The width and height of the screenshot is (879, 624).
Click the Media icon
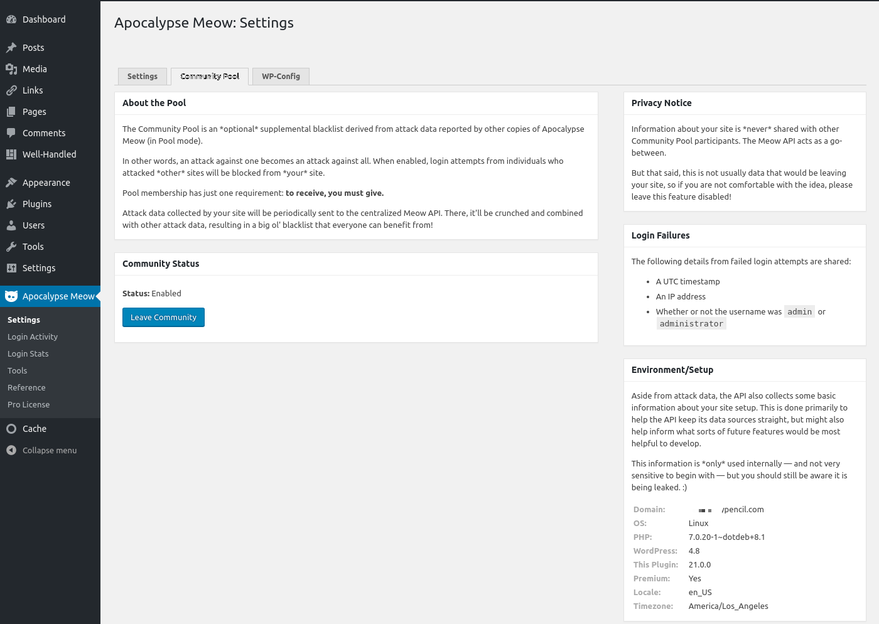point(11,69)
